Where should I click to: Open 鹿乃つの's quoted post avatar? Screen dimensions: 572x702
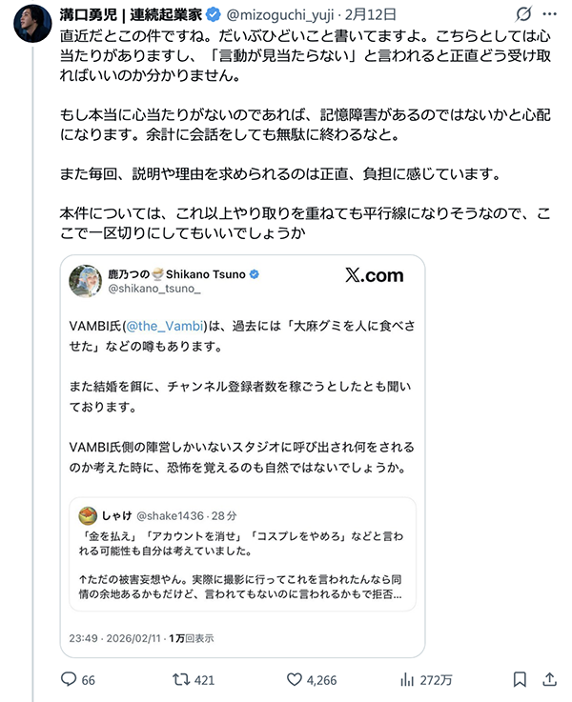point(85,282)
